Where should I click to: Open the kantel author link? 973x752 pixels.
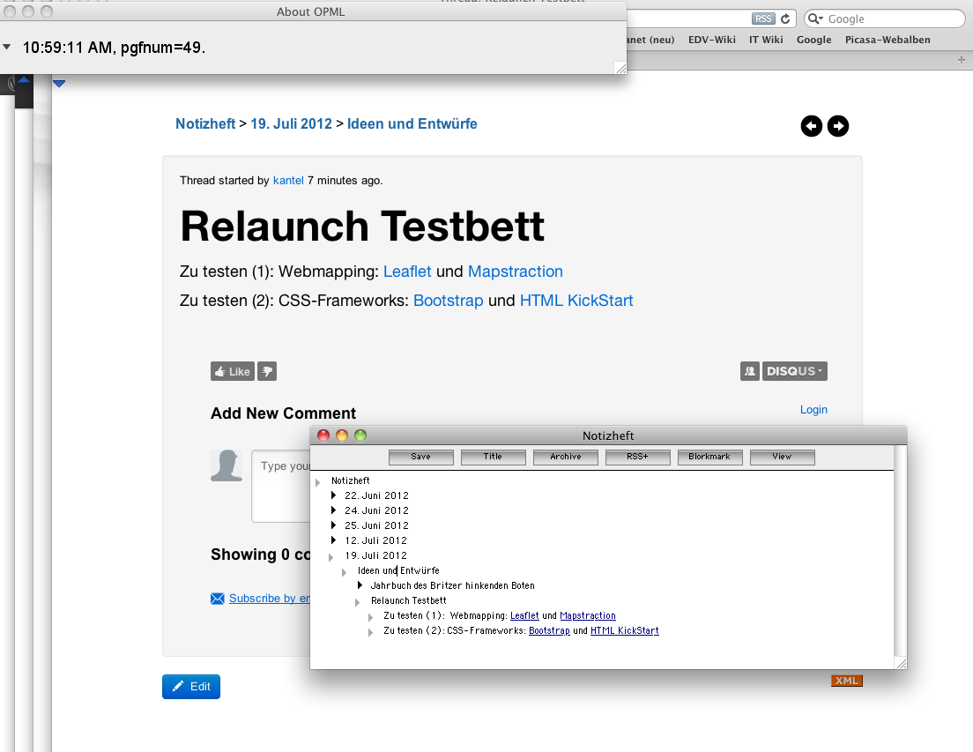(288, 181)
